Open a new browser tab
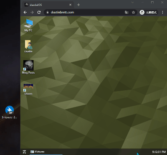Screen dimensions: 167x155 [x=78, y=5]
